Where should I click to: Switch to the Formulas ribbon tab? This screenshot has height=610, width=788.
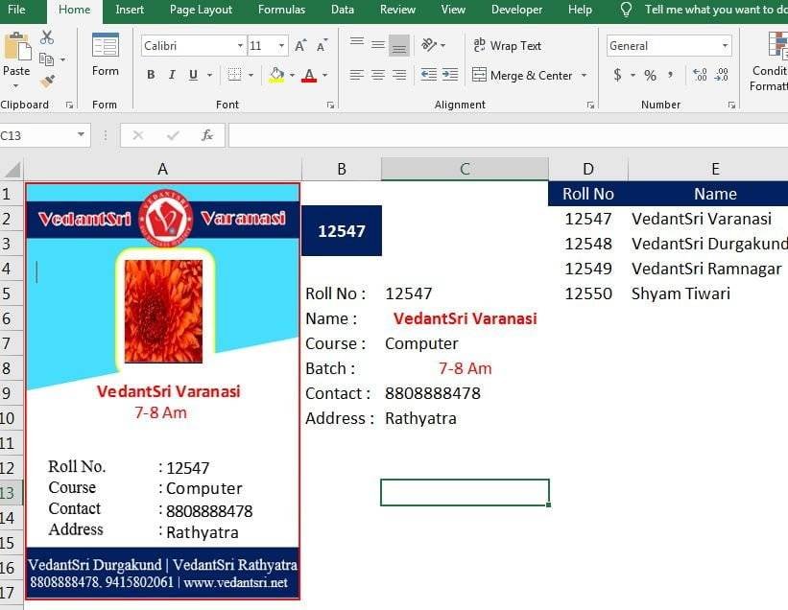(281, 10)
